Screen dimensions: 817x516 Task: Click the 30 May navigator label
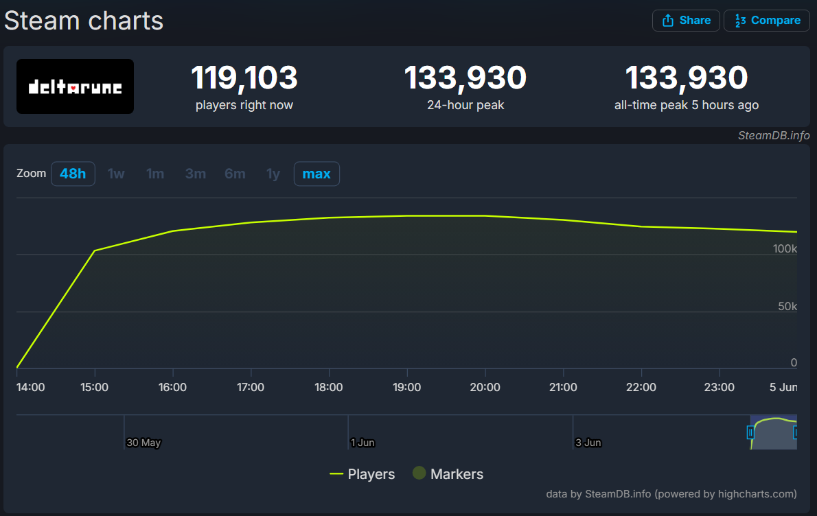[143, 443]
